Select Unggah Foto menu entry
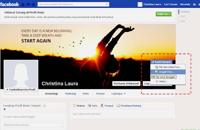Viewport: 200px width, 130px height. pos(168,72)
